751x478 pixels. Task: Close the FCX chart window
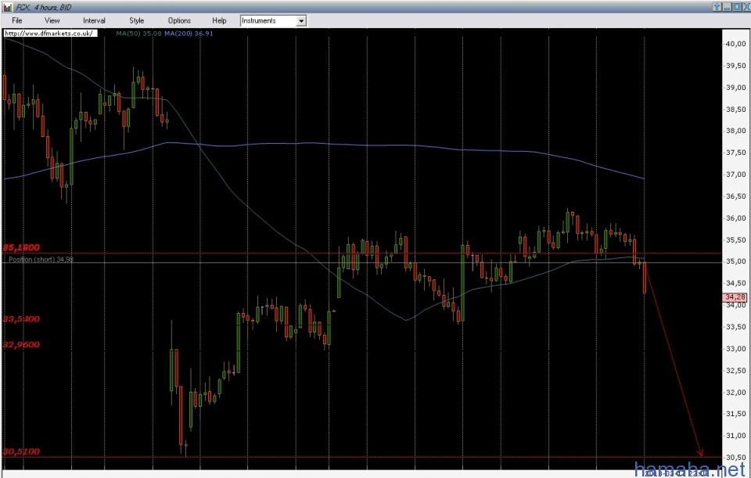click(x=746, y=7)
